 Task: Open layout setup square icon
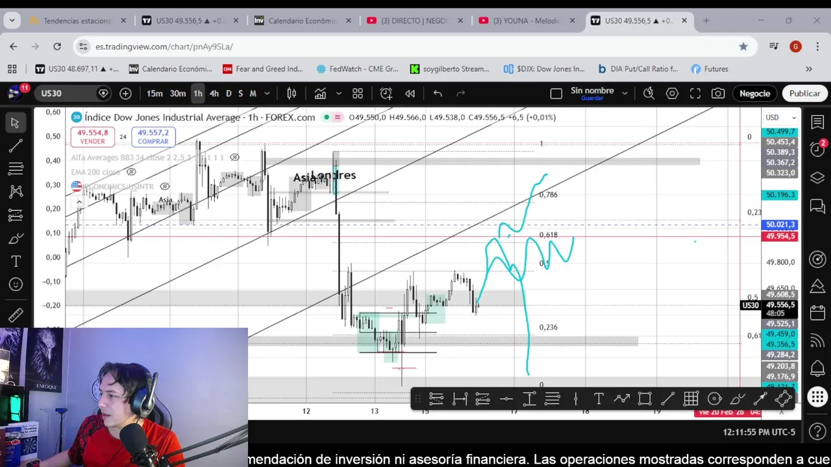click(556, 93)
